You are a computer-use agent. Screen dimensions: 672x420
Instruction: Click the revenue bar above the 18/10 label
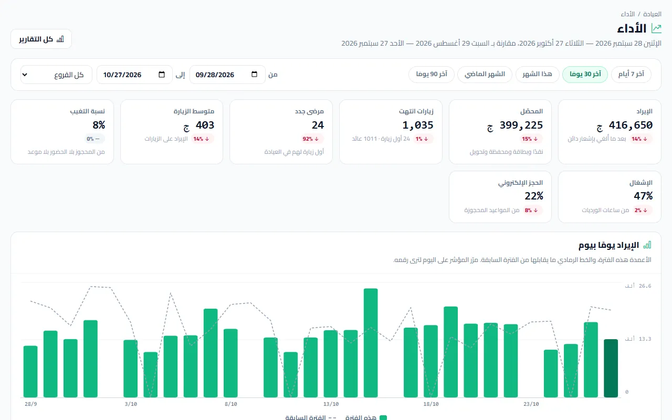coord(431,361)
